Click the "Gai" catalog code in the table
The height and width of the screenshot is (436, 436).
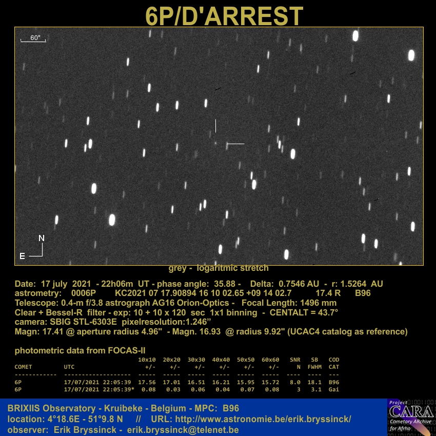(x=334, y=389)
